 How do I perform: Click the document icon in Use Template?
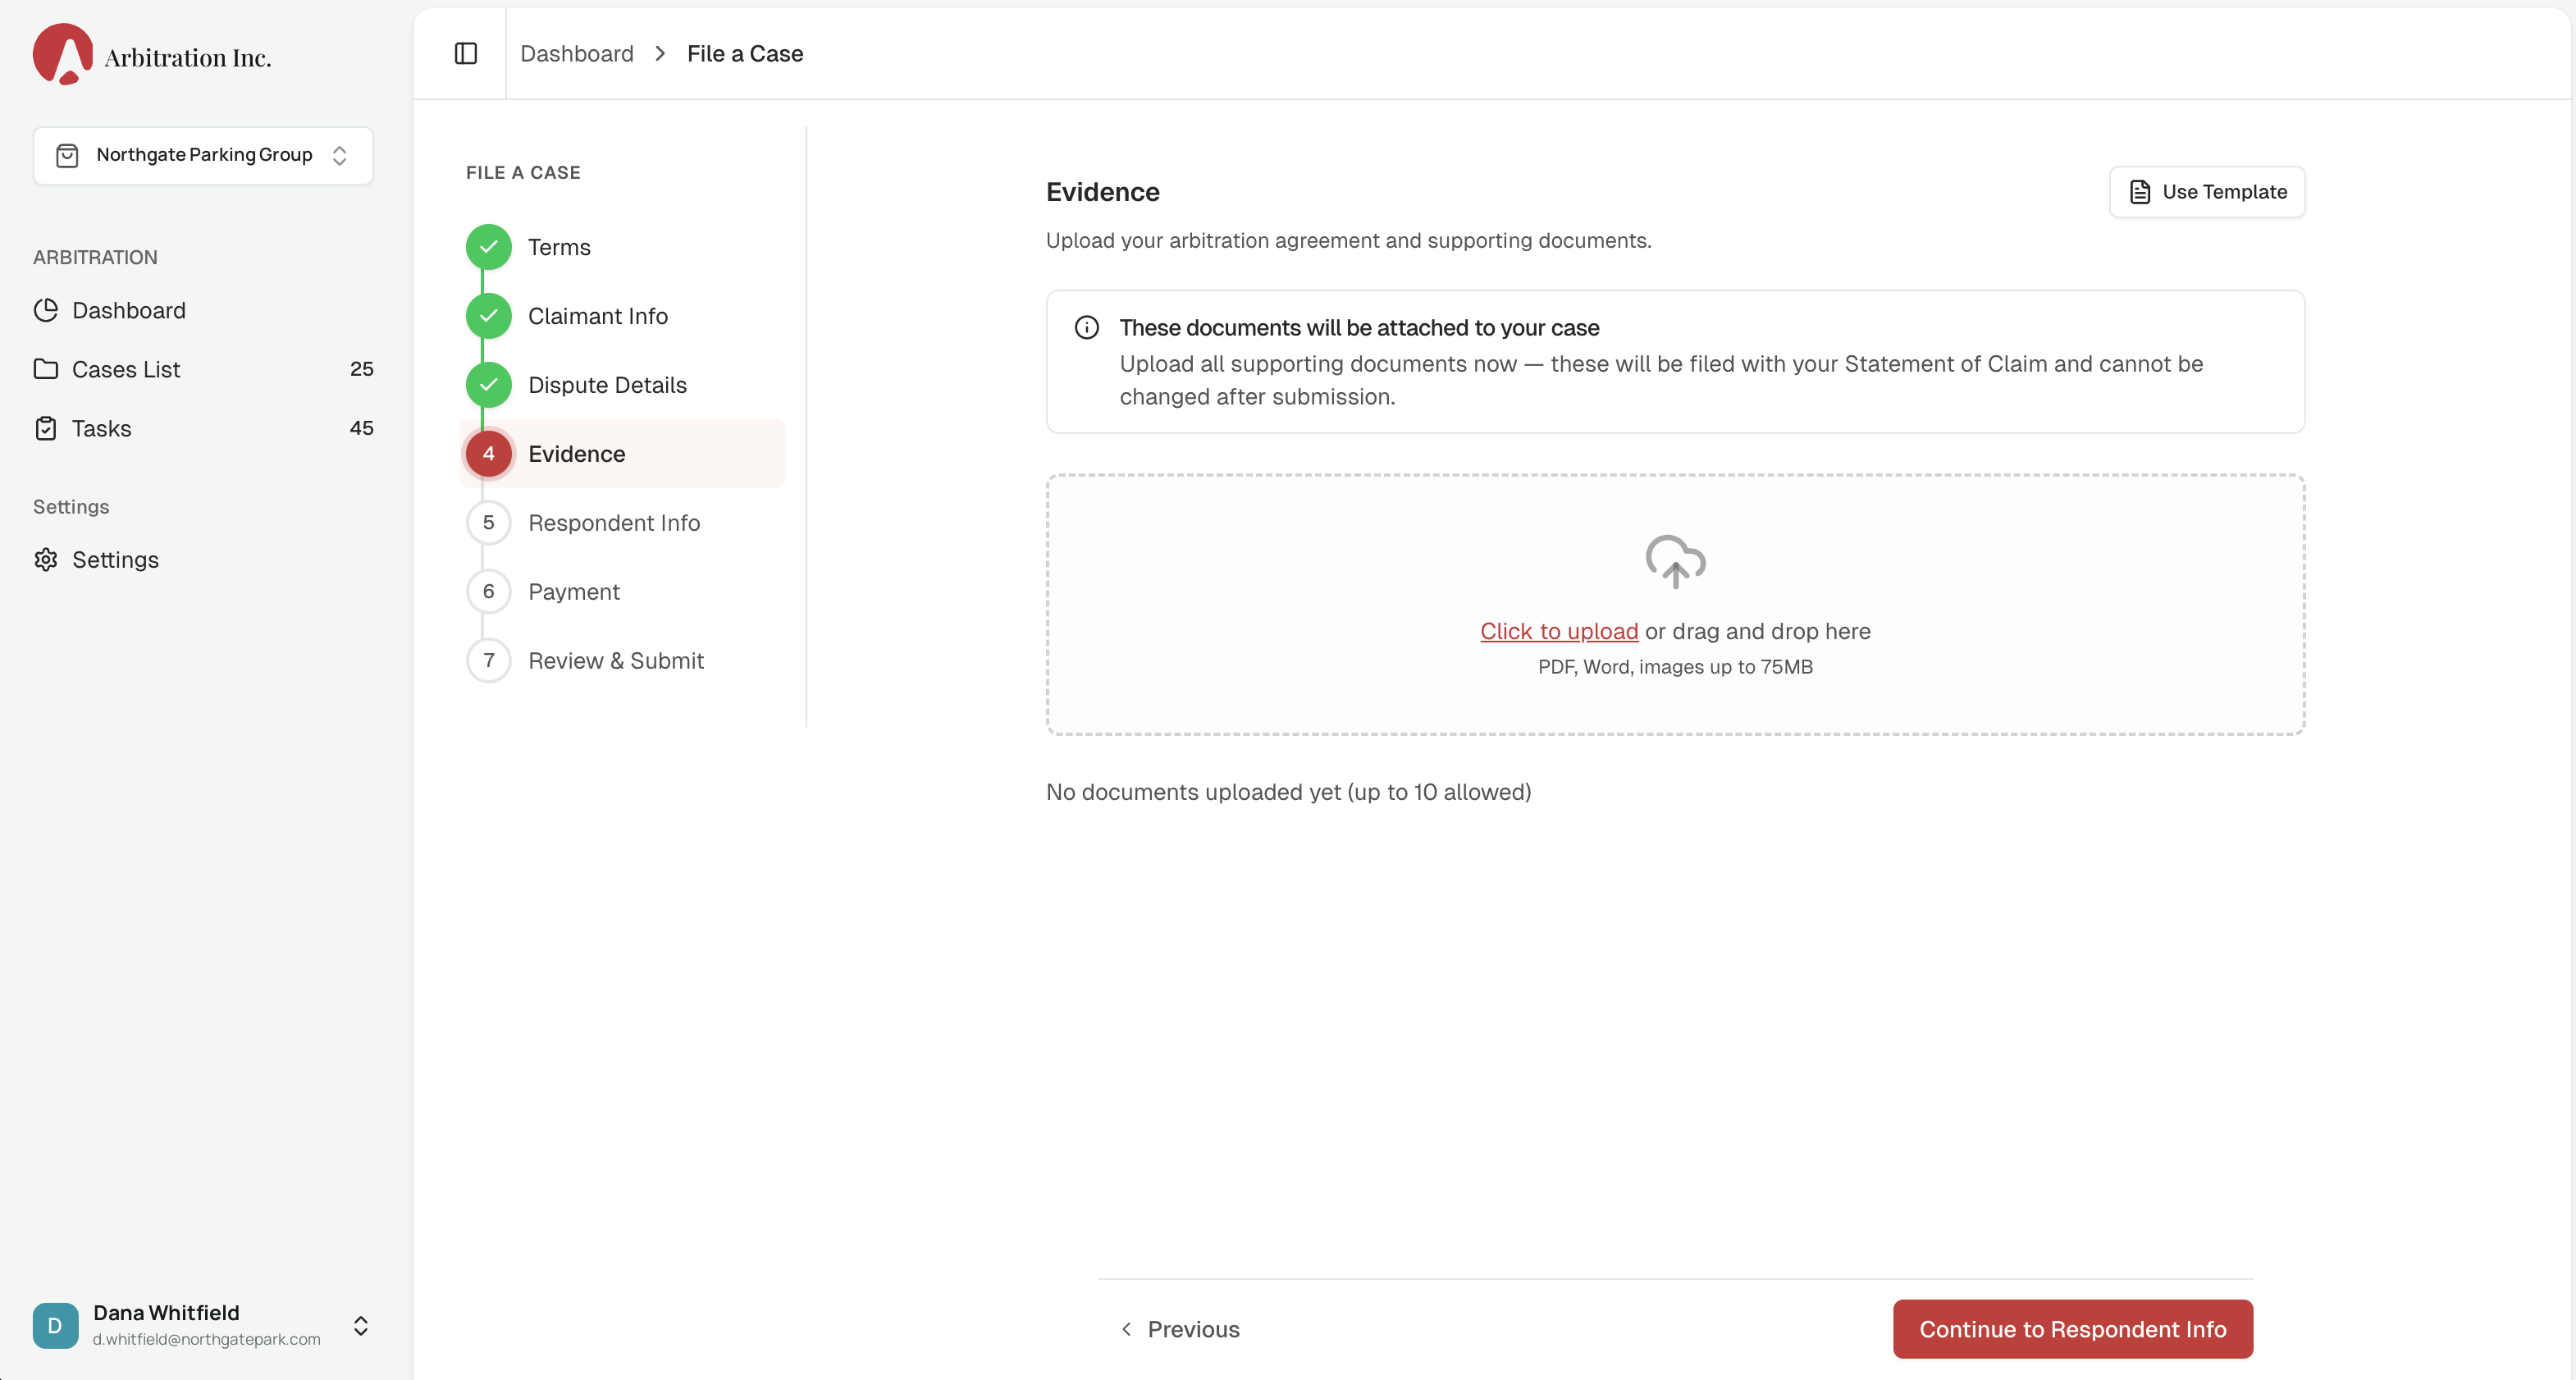click(x=2139, y=192)
